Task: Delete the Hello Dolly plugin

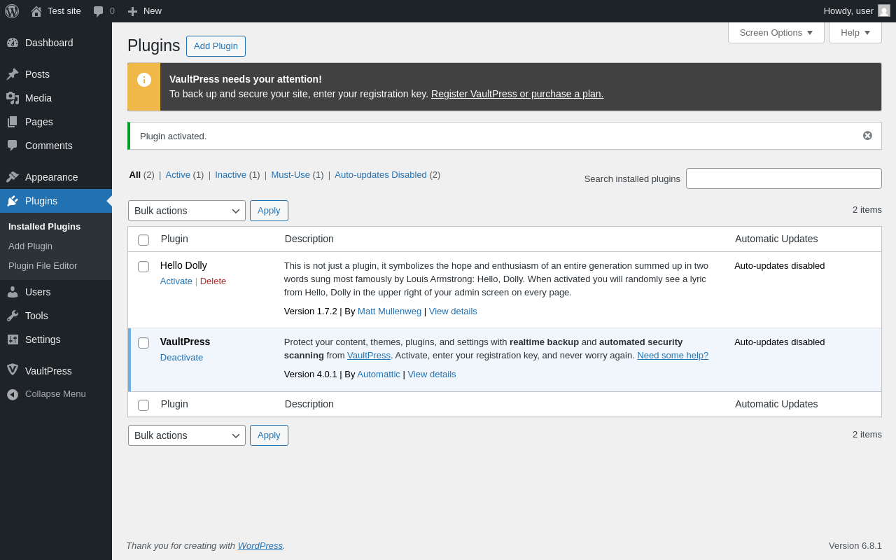Action: (213, 281)
